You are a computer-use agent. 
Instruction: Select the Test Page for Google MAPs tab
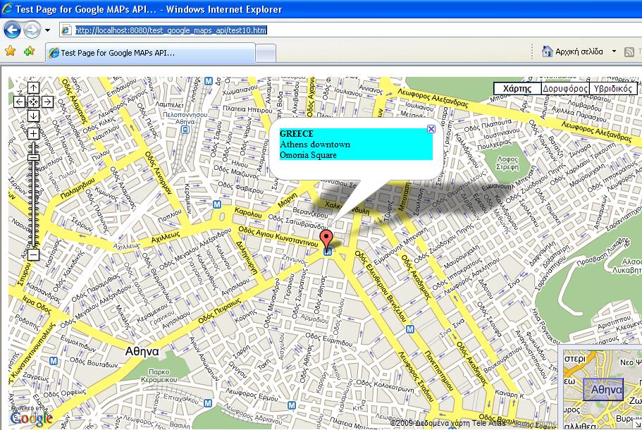point(150,53)
